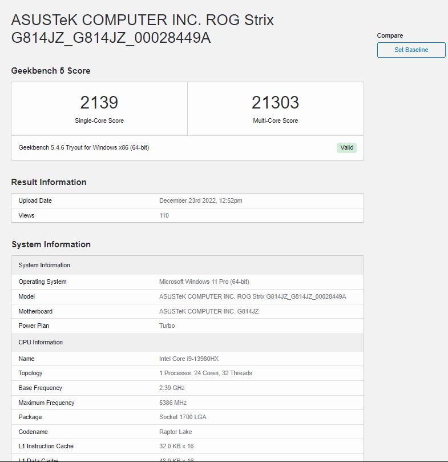
Task: Click the L1 Instruction Cache value
Action: click(x=176, y=446)
